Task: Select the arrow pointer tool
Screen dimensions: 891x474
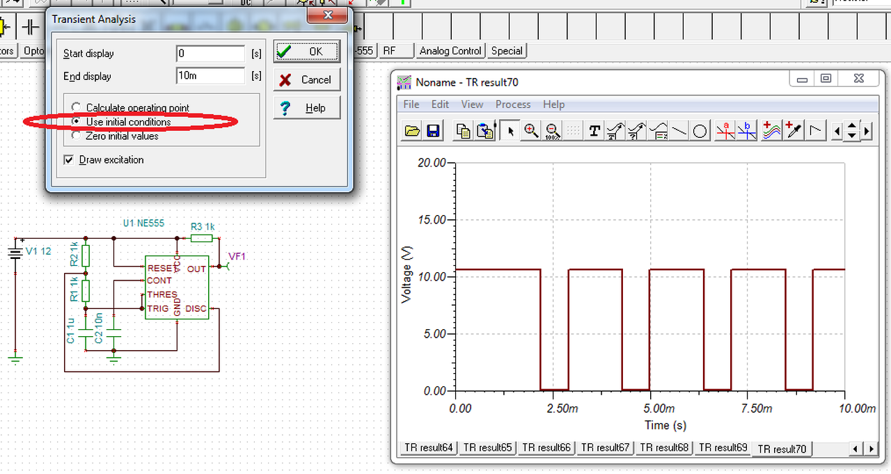Action: pyautogui.click(x=510, y=131)
